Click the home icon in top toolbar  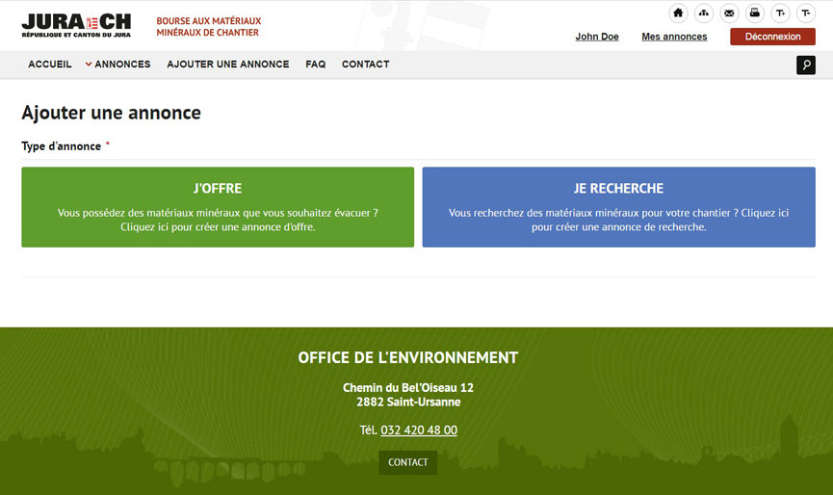click(678, 13)
